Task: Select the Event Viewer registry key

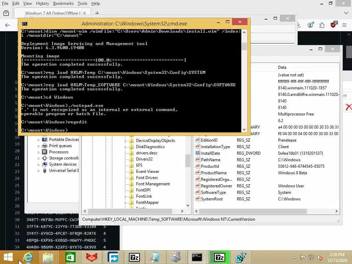Action: (147, 171)
